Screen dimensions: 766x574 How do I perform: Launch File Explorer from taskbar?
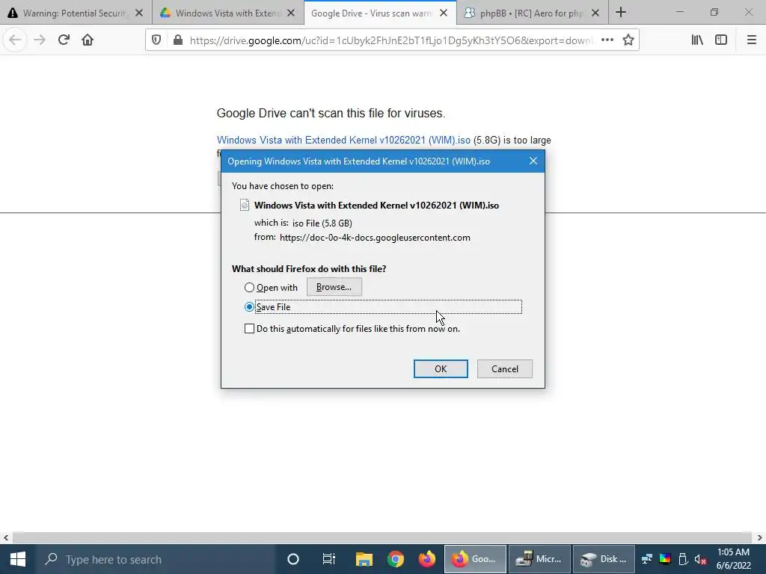(x=364, y=559)
